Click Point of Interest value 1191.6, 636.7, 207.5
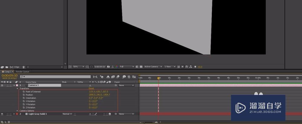The height and width of the screenshot is (124, 302). pyautogui.click(x=99, y=92)
